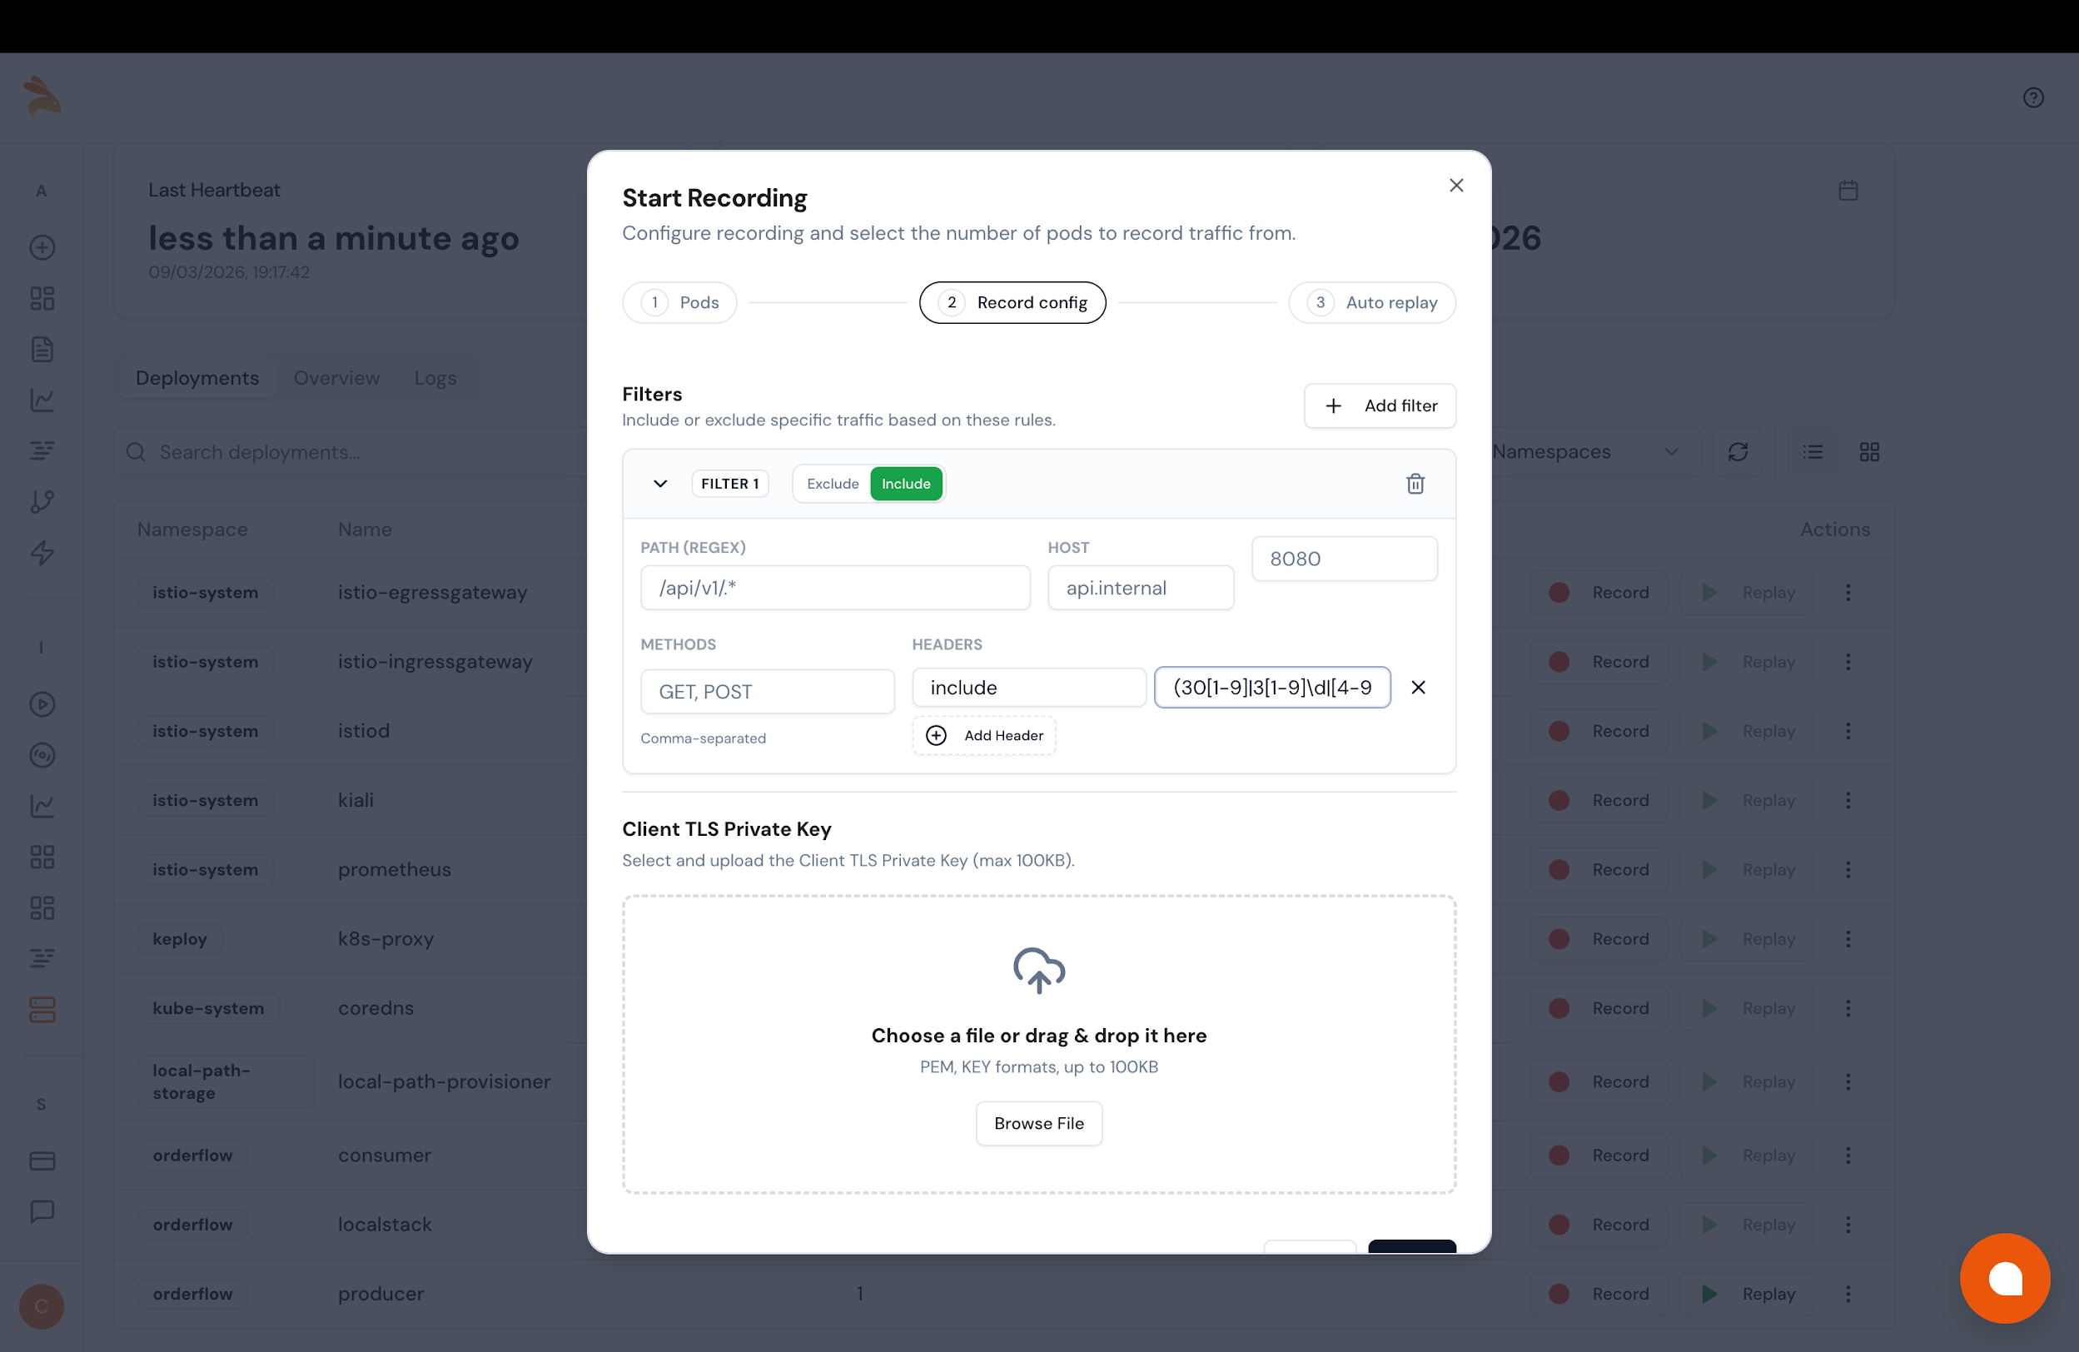
Task: Open more options for producer row
Action: (x=1848, y=1294)
